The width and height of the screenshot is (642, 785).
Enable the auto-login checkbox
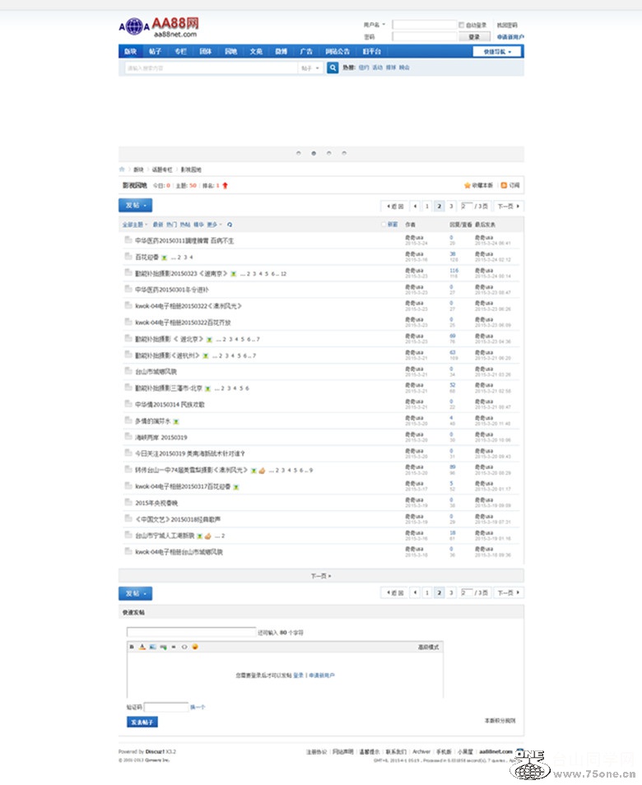coord(461,26)
